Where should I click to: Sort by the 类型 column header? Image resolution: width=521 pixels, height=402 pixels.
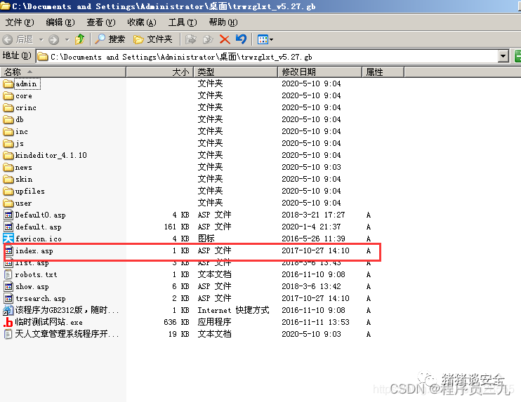click(x=236, y=72)
